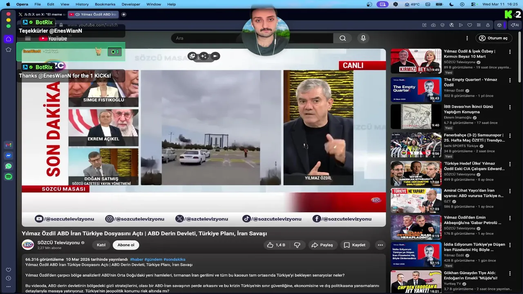Click the Ara search input field
The width and height of the screenshot is (523, 294).
[252, 38]
